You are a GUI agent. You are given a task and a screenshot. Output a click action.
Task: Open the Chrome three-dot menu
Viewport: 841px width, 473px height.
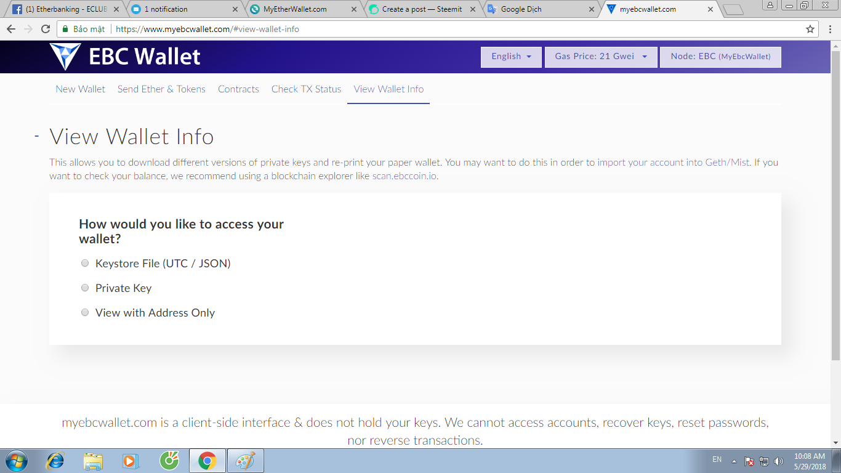[829, 29]
